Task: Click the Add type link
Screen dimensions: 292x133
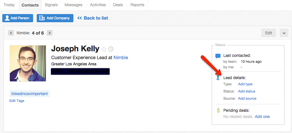Action: pos(245,84)
